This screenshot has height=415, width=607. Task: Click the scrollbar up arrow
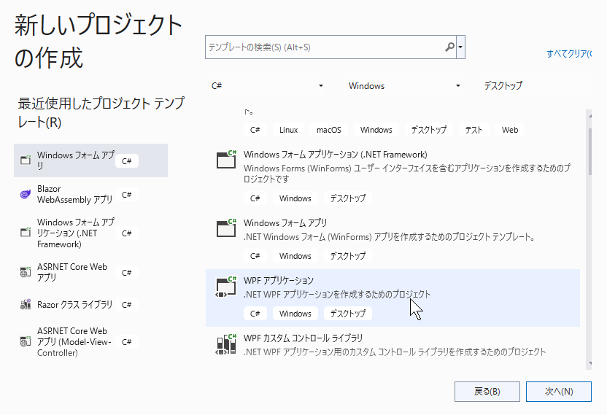point(589,115)
